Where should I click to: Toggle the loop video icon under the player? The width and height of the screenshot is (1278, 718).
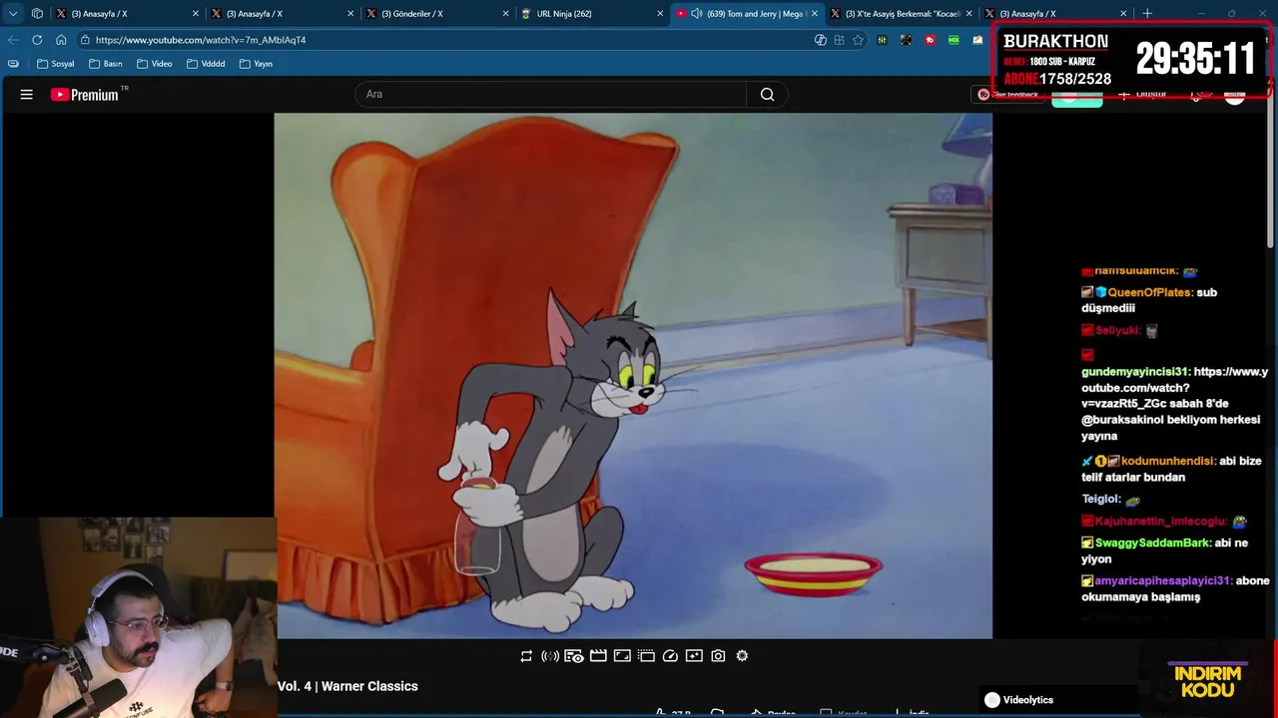coord(526,656)
